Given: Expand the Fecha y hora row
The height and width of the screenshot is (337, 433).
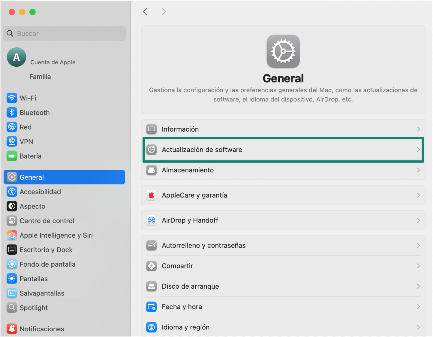Looking at the screenshot, I should pyautogui.click(x=419, y=307).
